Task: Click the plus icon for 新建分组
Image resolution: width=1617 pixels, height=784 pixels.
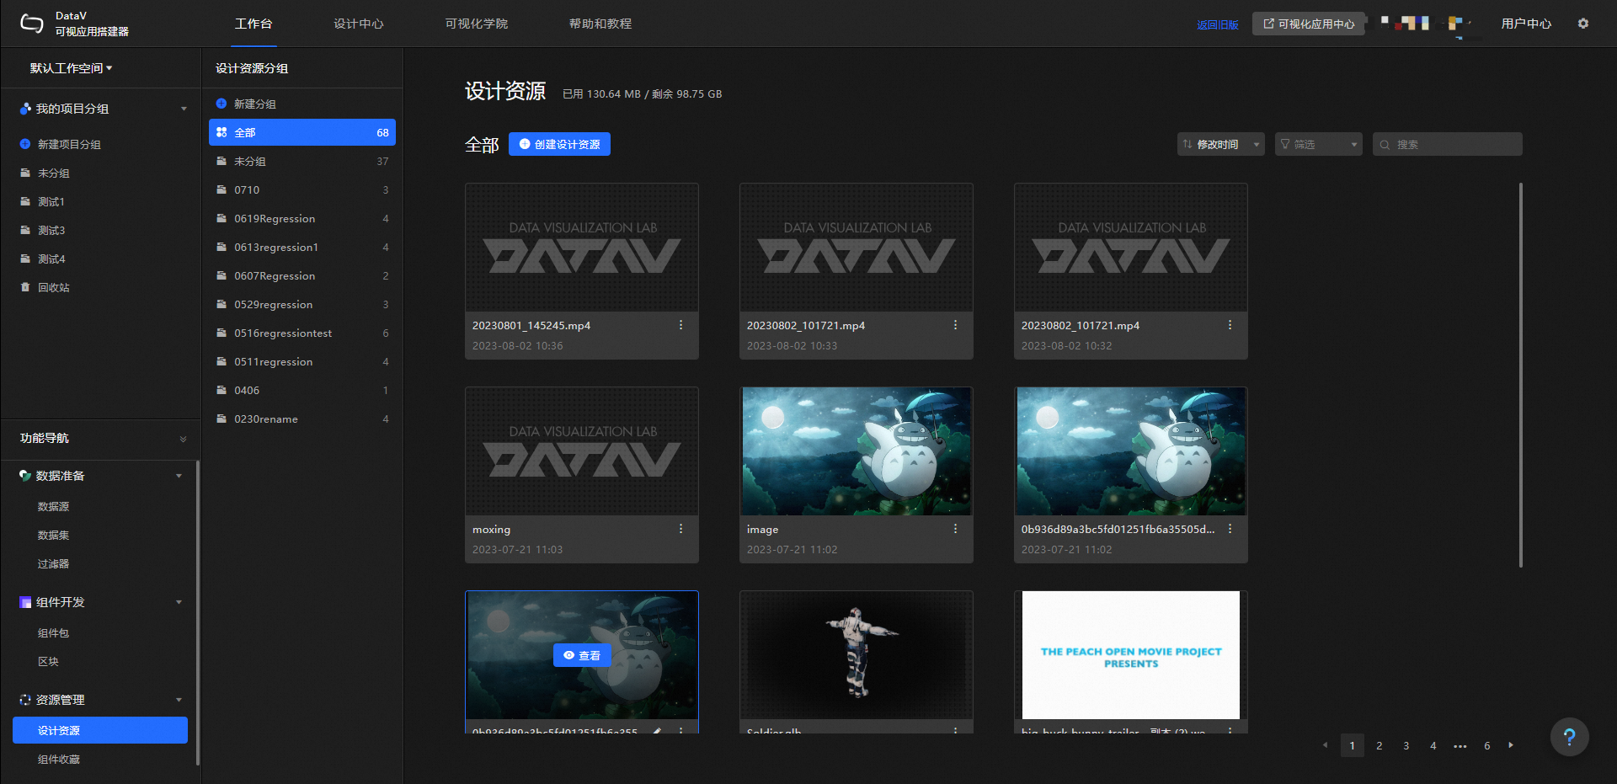Action: tap(221, 104)
